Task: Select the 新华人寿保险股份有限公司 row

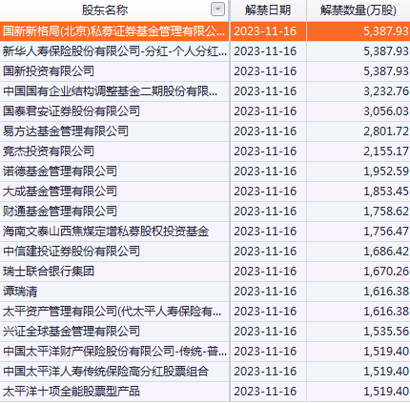Action: point(205,51)
